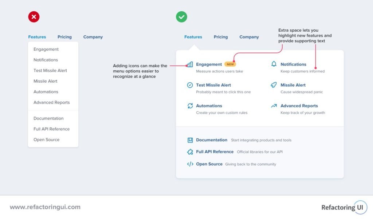This screenshot has height=220, width=373.
Task: Click the Notifications bell icon
Action: pos(274,64)
